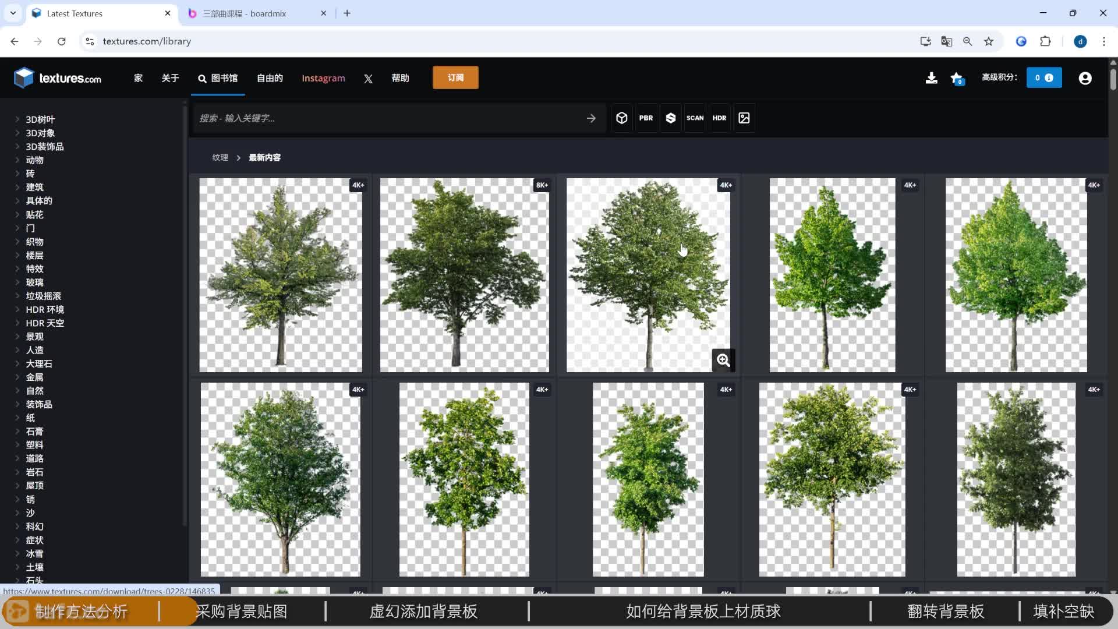Image resolution: width=1118 pixels, height=629 pixels.
Task: Select the 景观 category
Action: point(34,337)
